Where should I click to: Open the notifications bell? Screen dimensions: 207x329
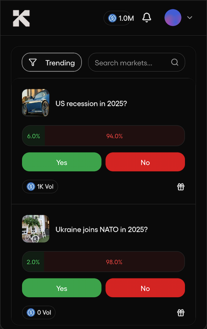point(147,18)
